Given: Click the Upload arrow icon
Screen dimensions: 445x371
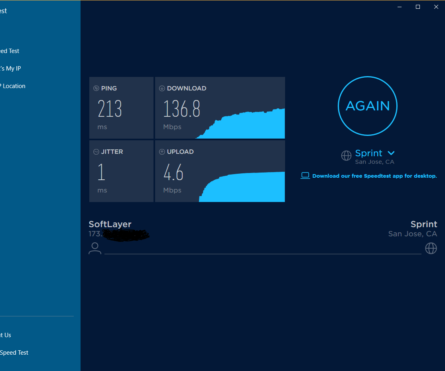Looking at the screenshot, I should point(161,151).
